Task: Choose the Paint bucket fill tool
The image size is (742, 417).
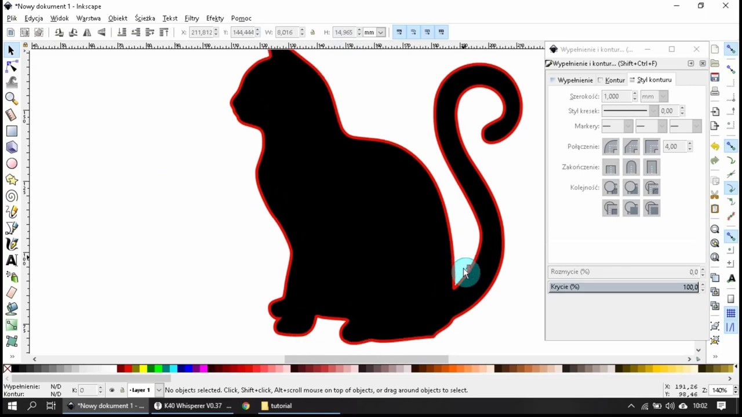Action: (11, 309)
